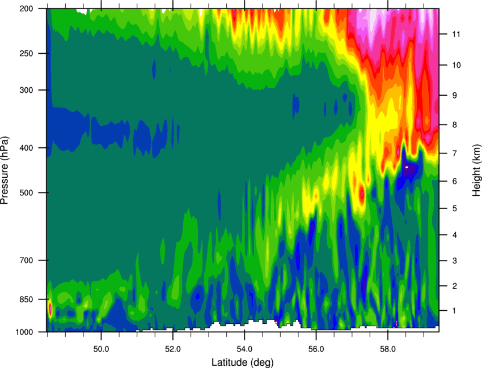
Task: Click the 56.0 latitude tick label
Action: point(316,349)
